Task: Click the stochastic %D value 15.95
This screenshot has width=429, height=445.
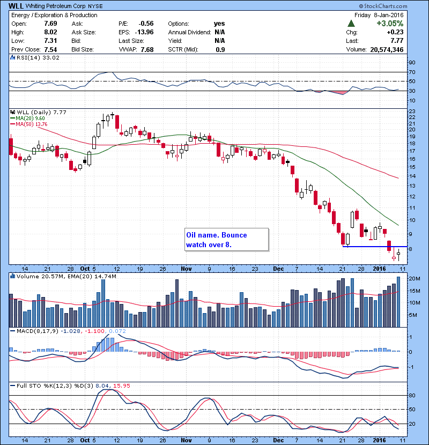Action: click(x=122, y=385)
